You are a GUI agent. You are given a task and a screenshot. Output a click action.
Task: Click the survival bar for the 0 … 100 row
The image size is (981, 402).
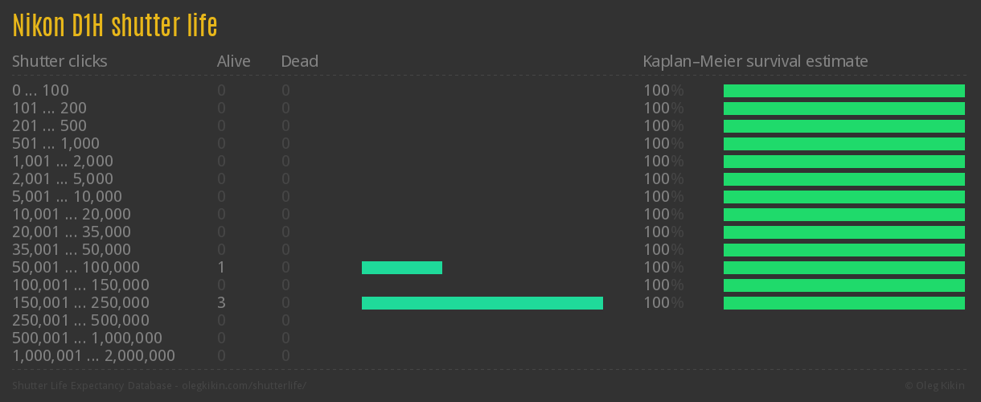coord(843,91)
